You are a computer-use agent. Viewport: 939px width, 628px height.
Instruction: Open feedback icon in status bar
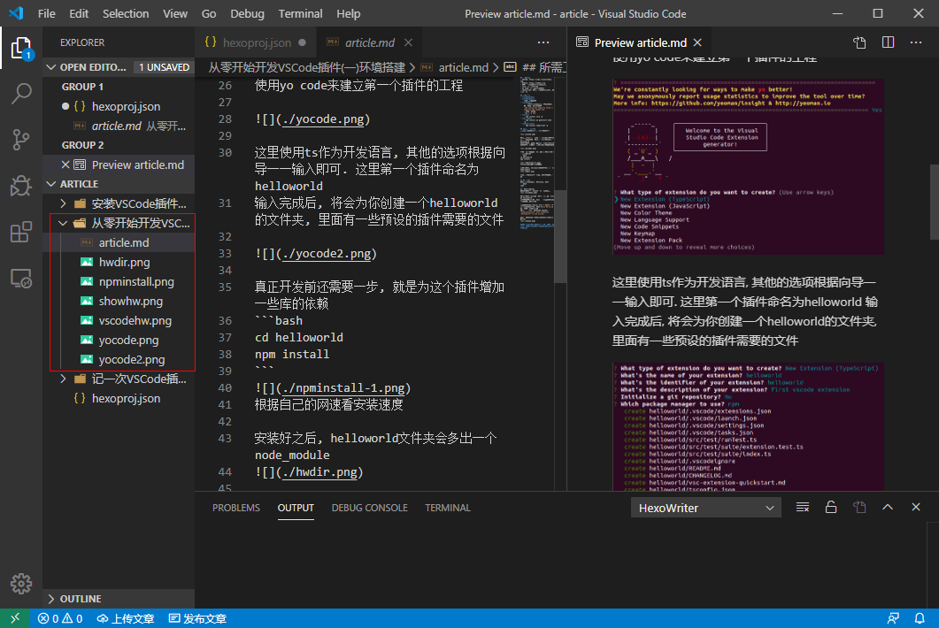(x=893, y=618)
